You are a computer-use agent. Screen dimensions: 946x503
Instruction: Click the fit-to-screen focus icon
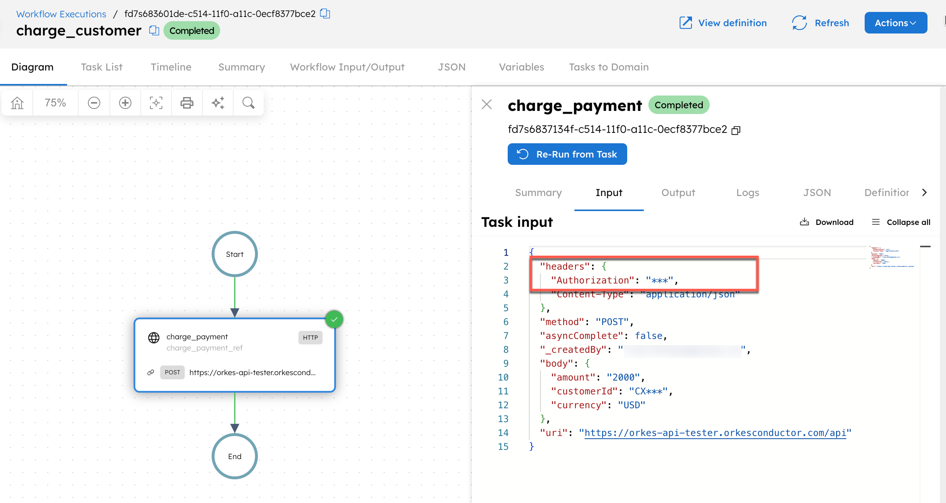click(x=156, y=103)
